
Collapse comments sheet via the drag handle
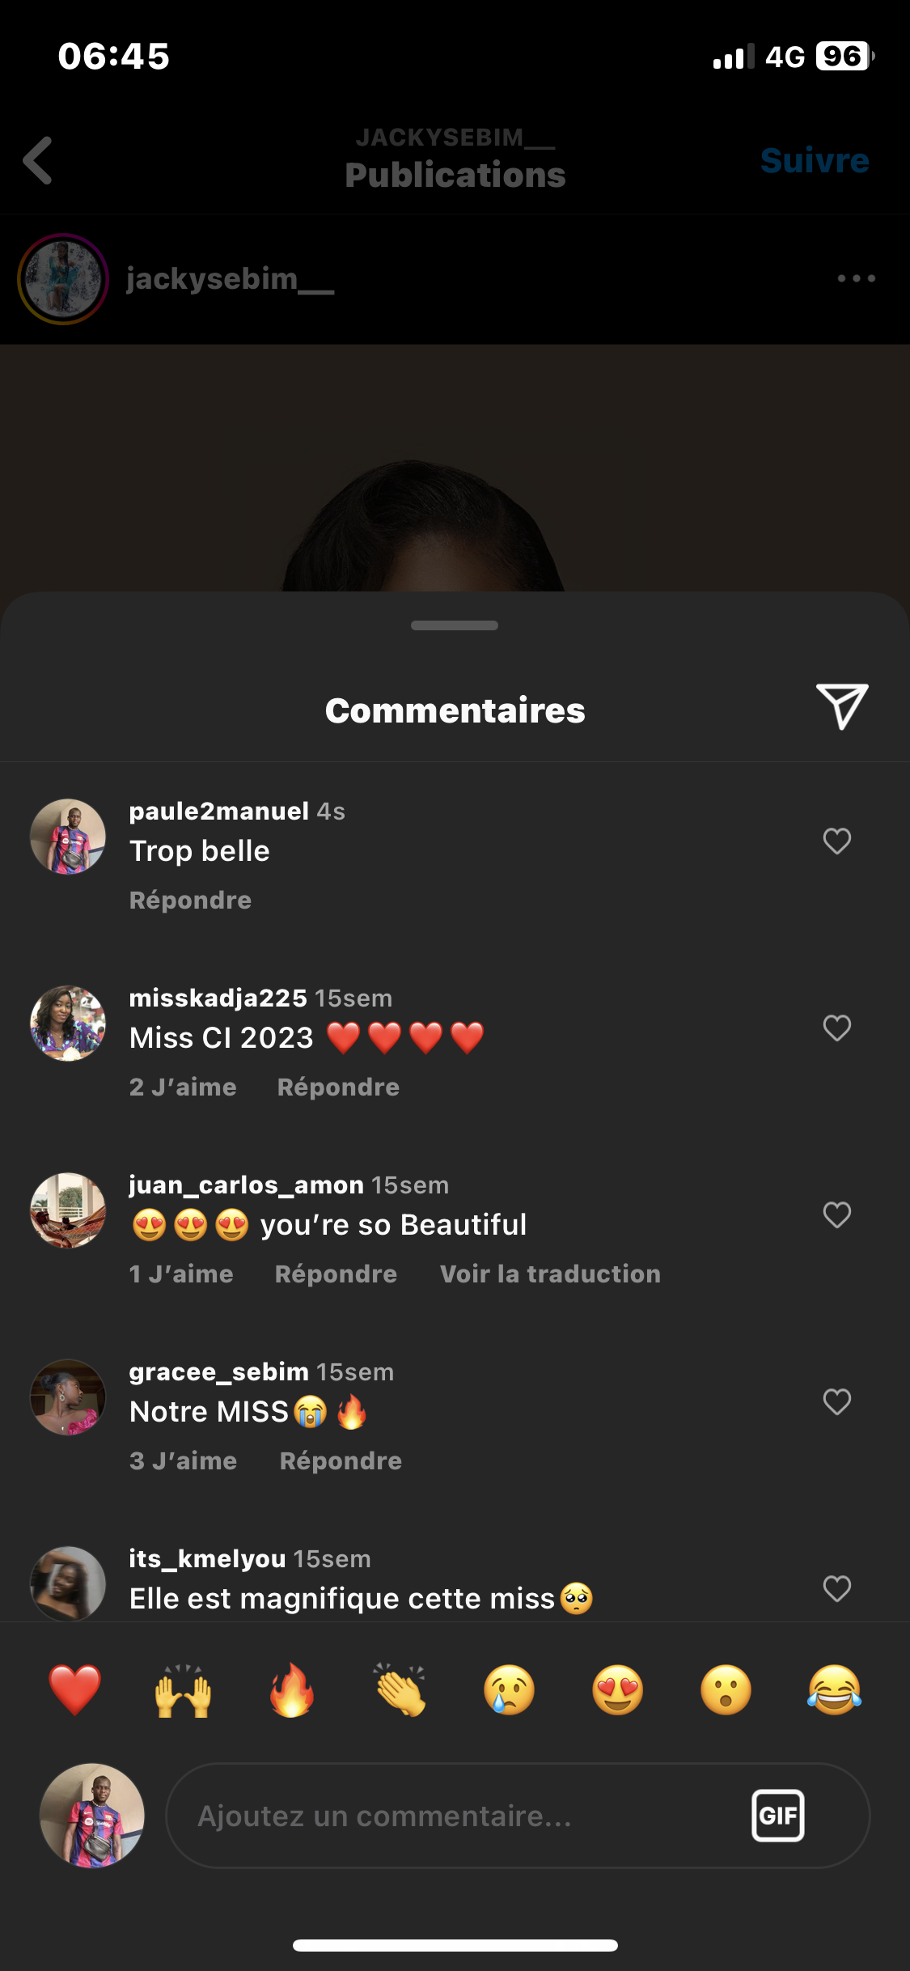(x=455, y=625)
